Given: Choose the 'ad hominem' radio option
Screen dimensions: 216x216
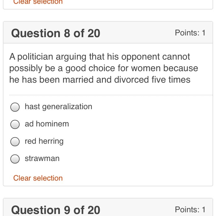Looking at the screenshot, I should point(15,124).
